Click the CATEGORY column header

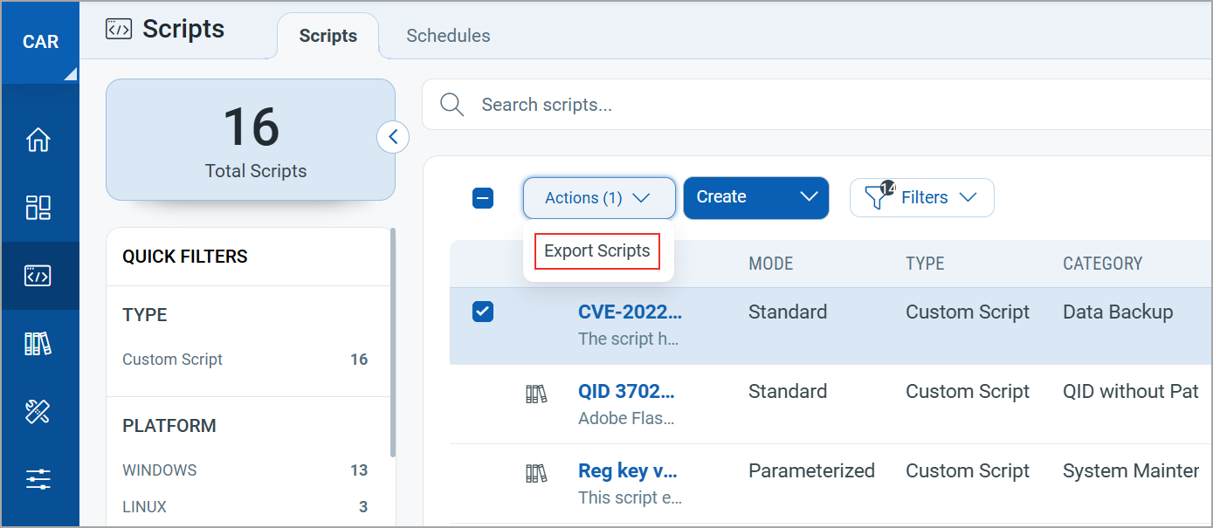1102,264
